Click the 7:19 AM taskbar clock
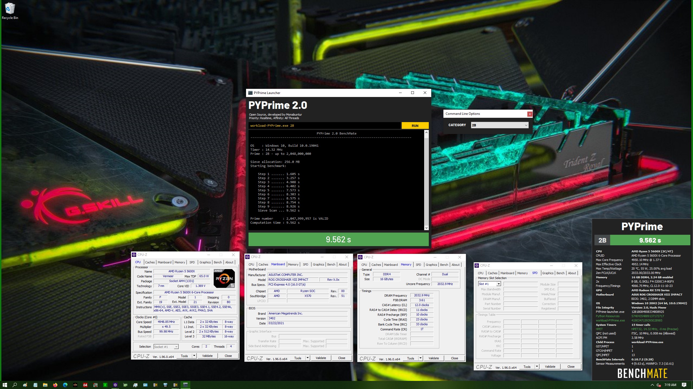Image resolution: width=693 pixels, height=389 pixels. coord(670,385)
